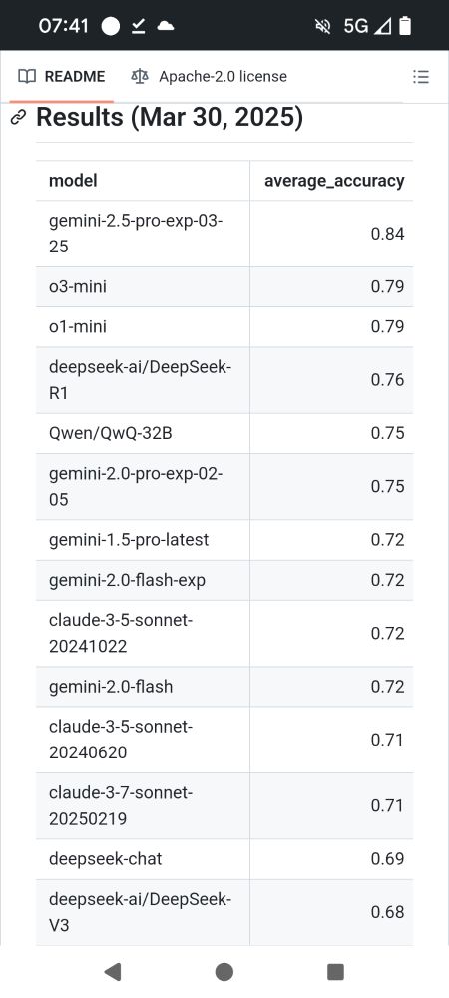The width and height of the screenshot is (449, 998).
Task: Tap the license scale icon
Action: pyautogui.click(x=140, y=77)
